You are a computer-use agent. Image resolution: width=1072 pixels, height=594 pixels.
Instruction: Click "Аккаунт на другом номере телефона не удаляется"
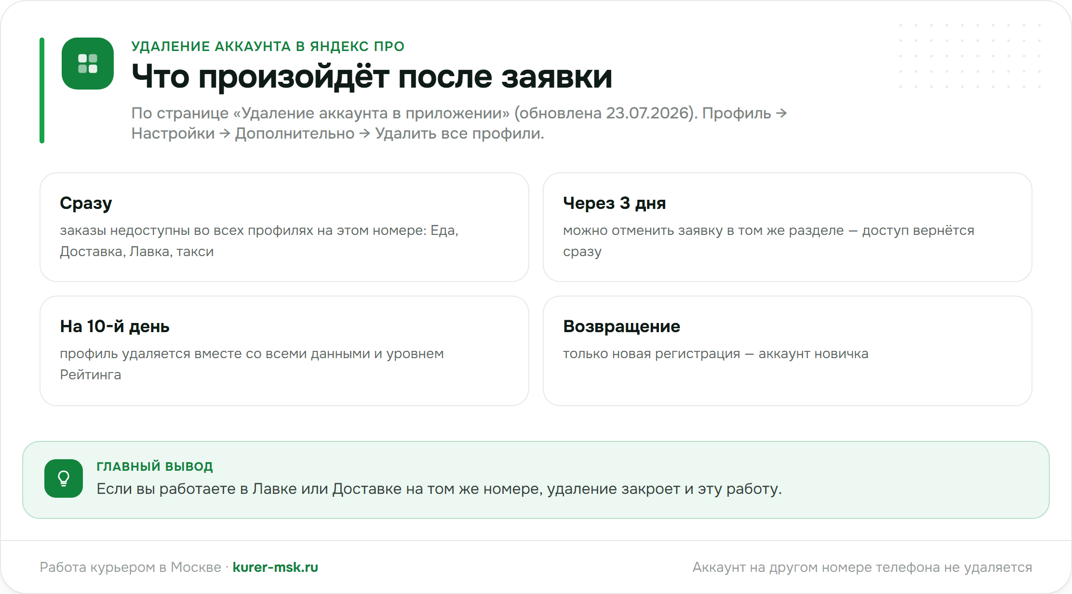tap(862, 567)
